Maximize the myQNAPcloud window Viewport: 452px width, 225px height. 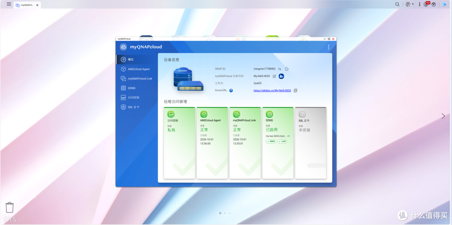[329, 39]
